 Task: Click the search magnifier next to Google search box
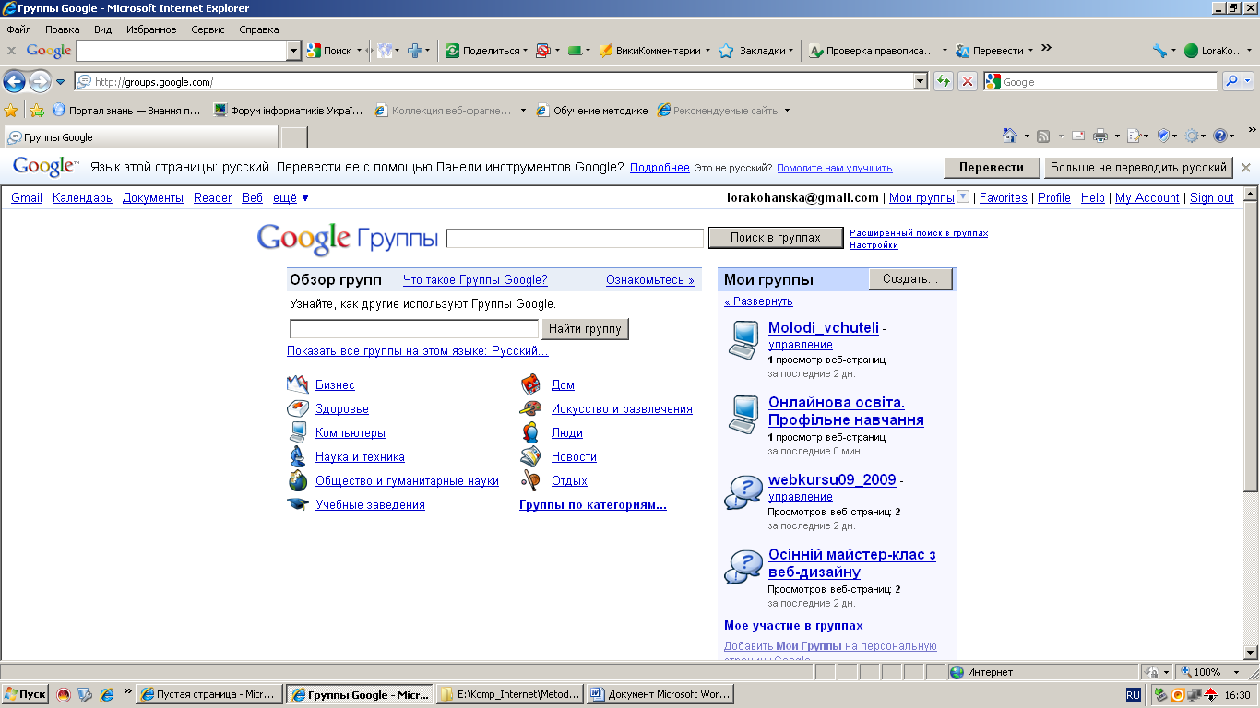tap(1231, 81)
